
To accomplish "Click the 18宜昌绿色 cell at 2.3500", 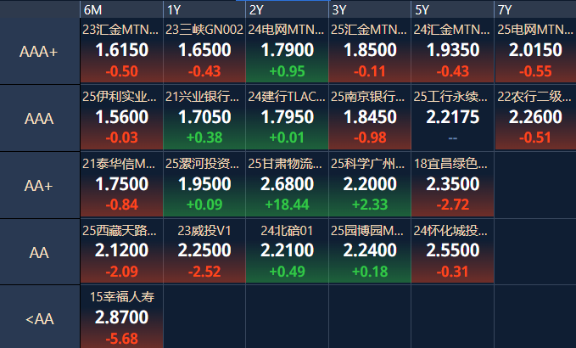I will tap(452, 185).
